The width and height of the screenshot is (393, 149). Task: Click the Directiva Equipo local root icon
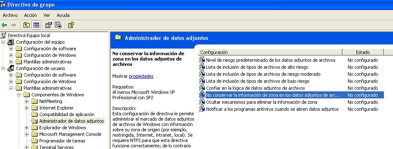(x=3, y=35)
